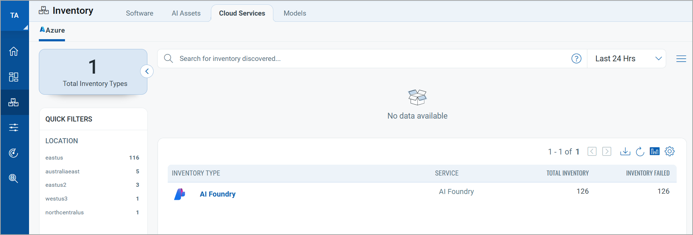
Task: Sort by INVENTORY TYPE column header
Action: point(196,173)
